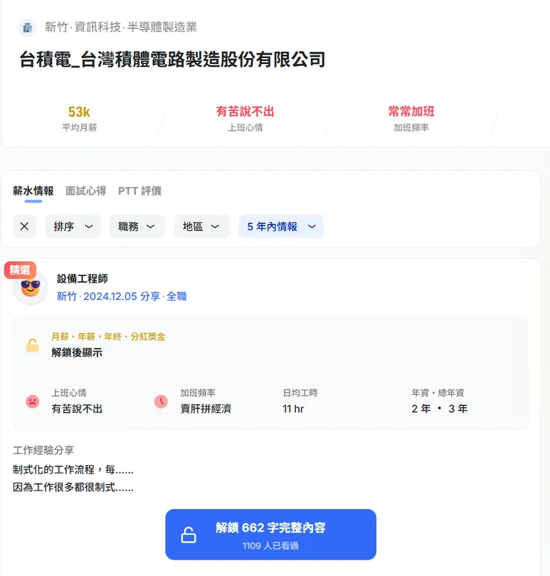
Task: Click the red sad face mood icon
Action: pos(33,401)
